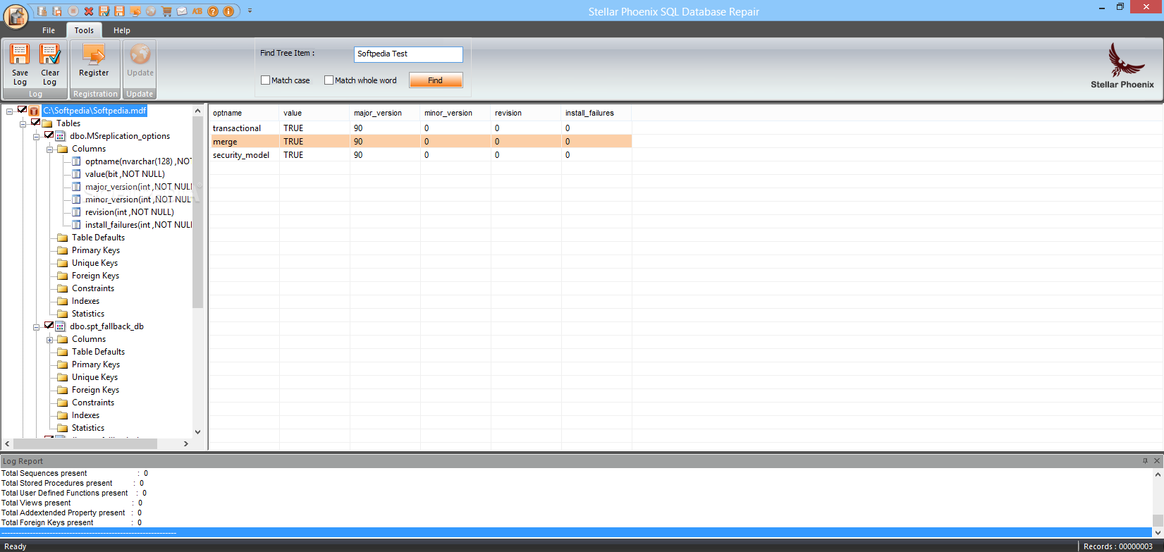Select Statistics under dbo.spt_fallback_db
Screen dimensions: 1164x552
(x=88, y=428)
